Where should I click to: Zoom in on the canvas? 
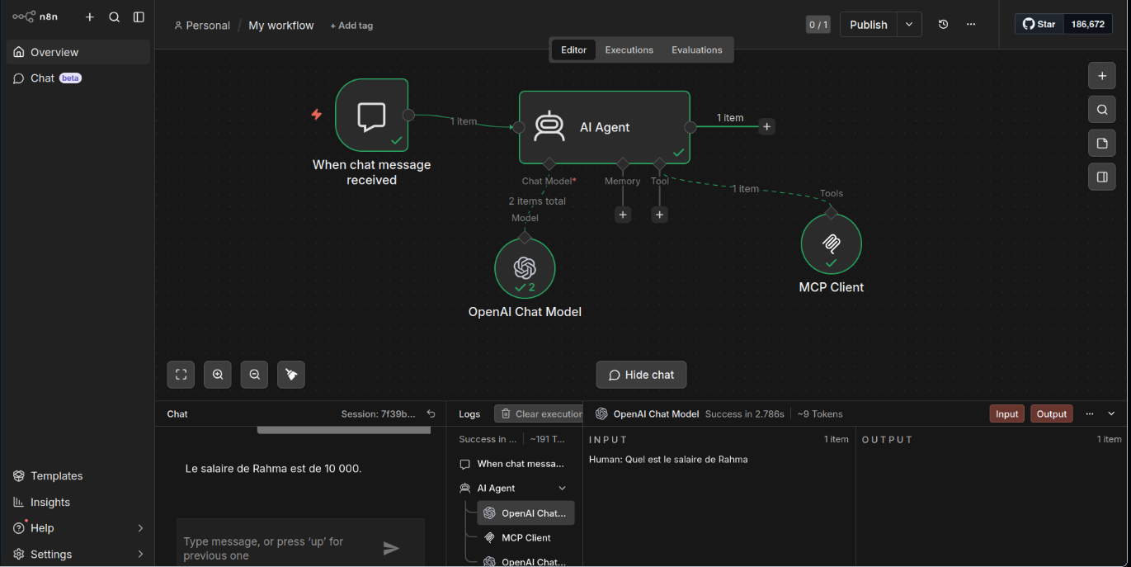coord(218,375)
